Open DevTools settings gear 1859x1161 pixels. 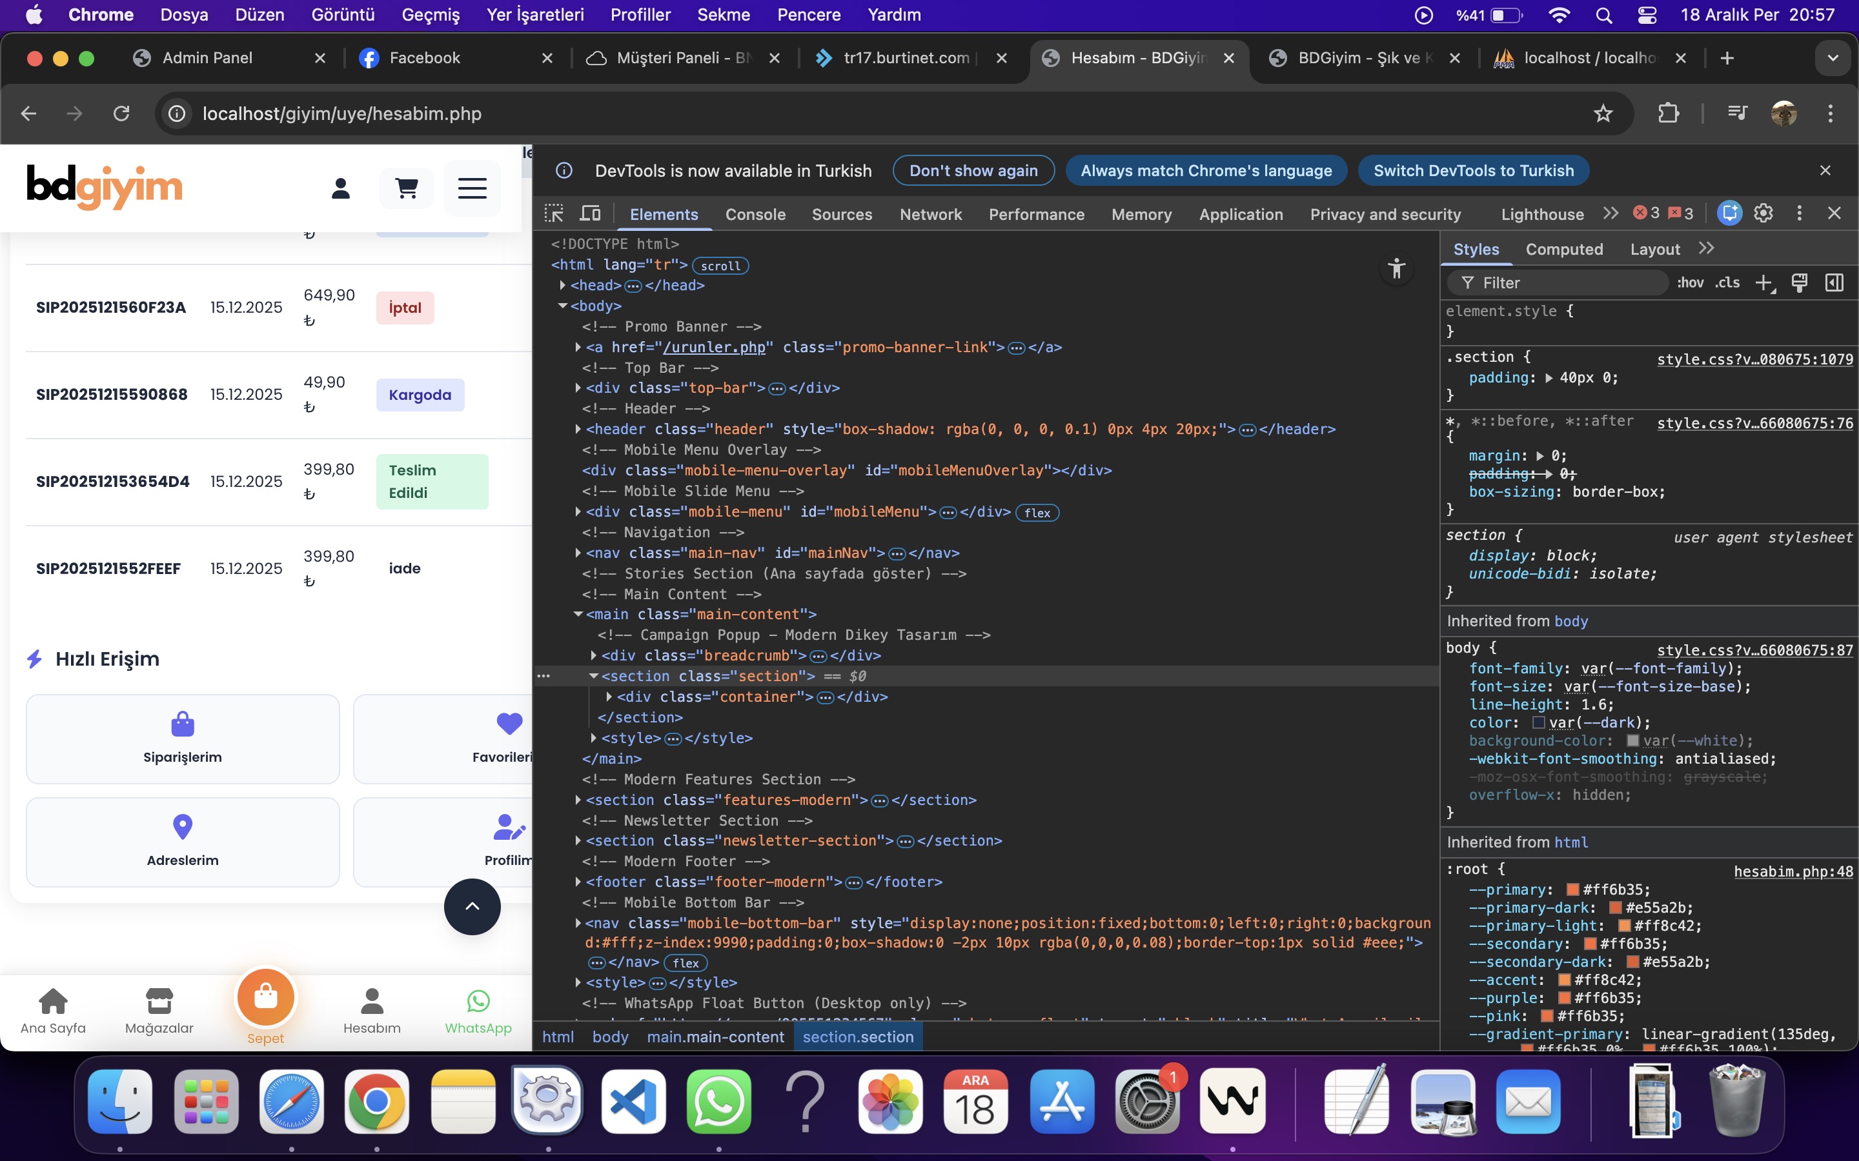click(x=1763, y=213)
